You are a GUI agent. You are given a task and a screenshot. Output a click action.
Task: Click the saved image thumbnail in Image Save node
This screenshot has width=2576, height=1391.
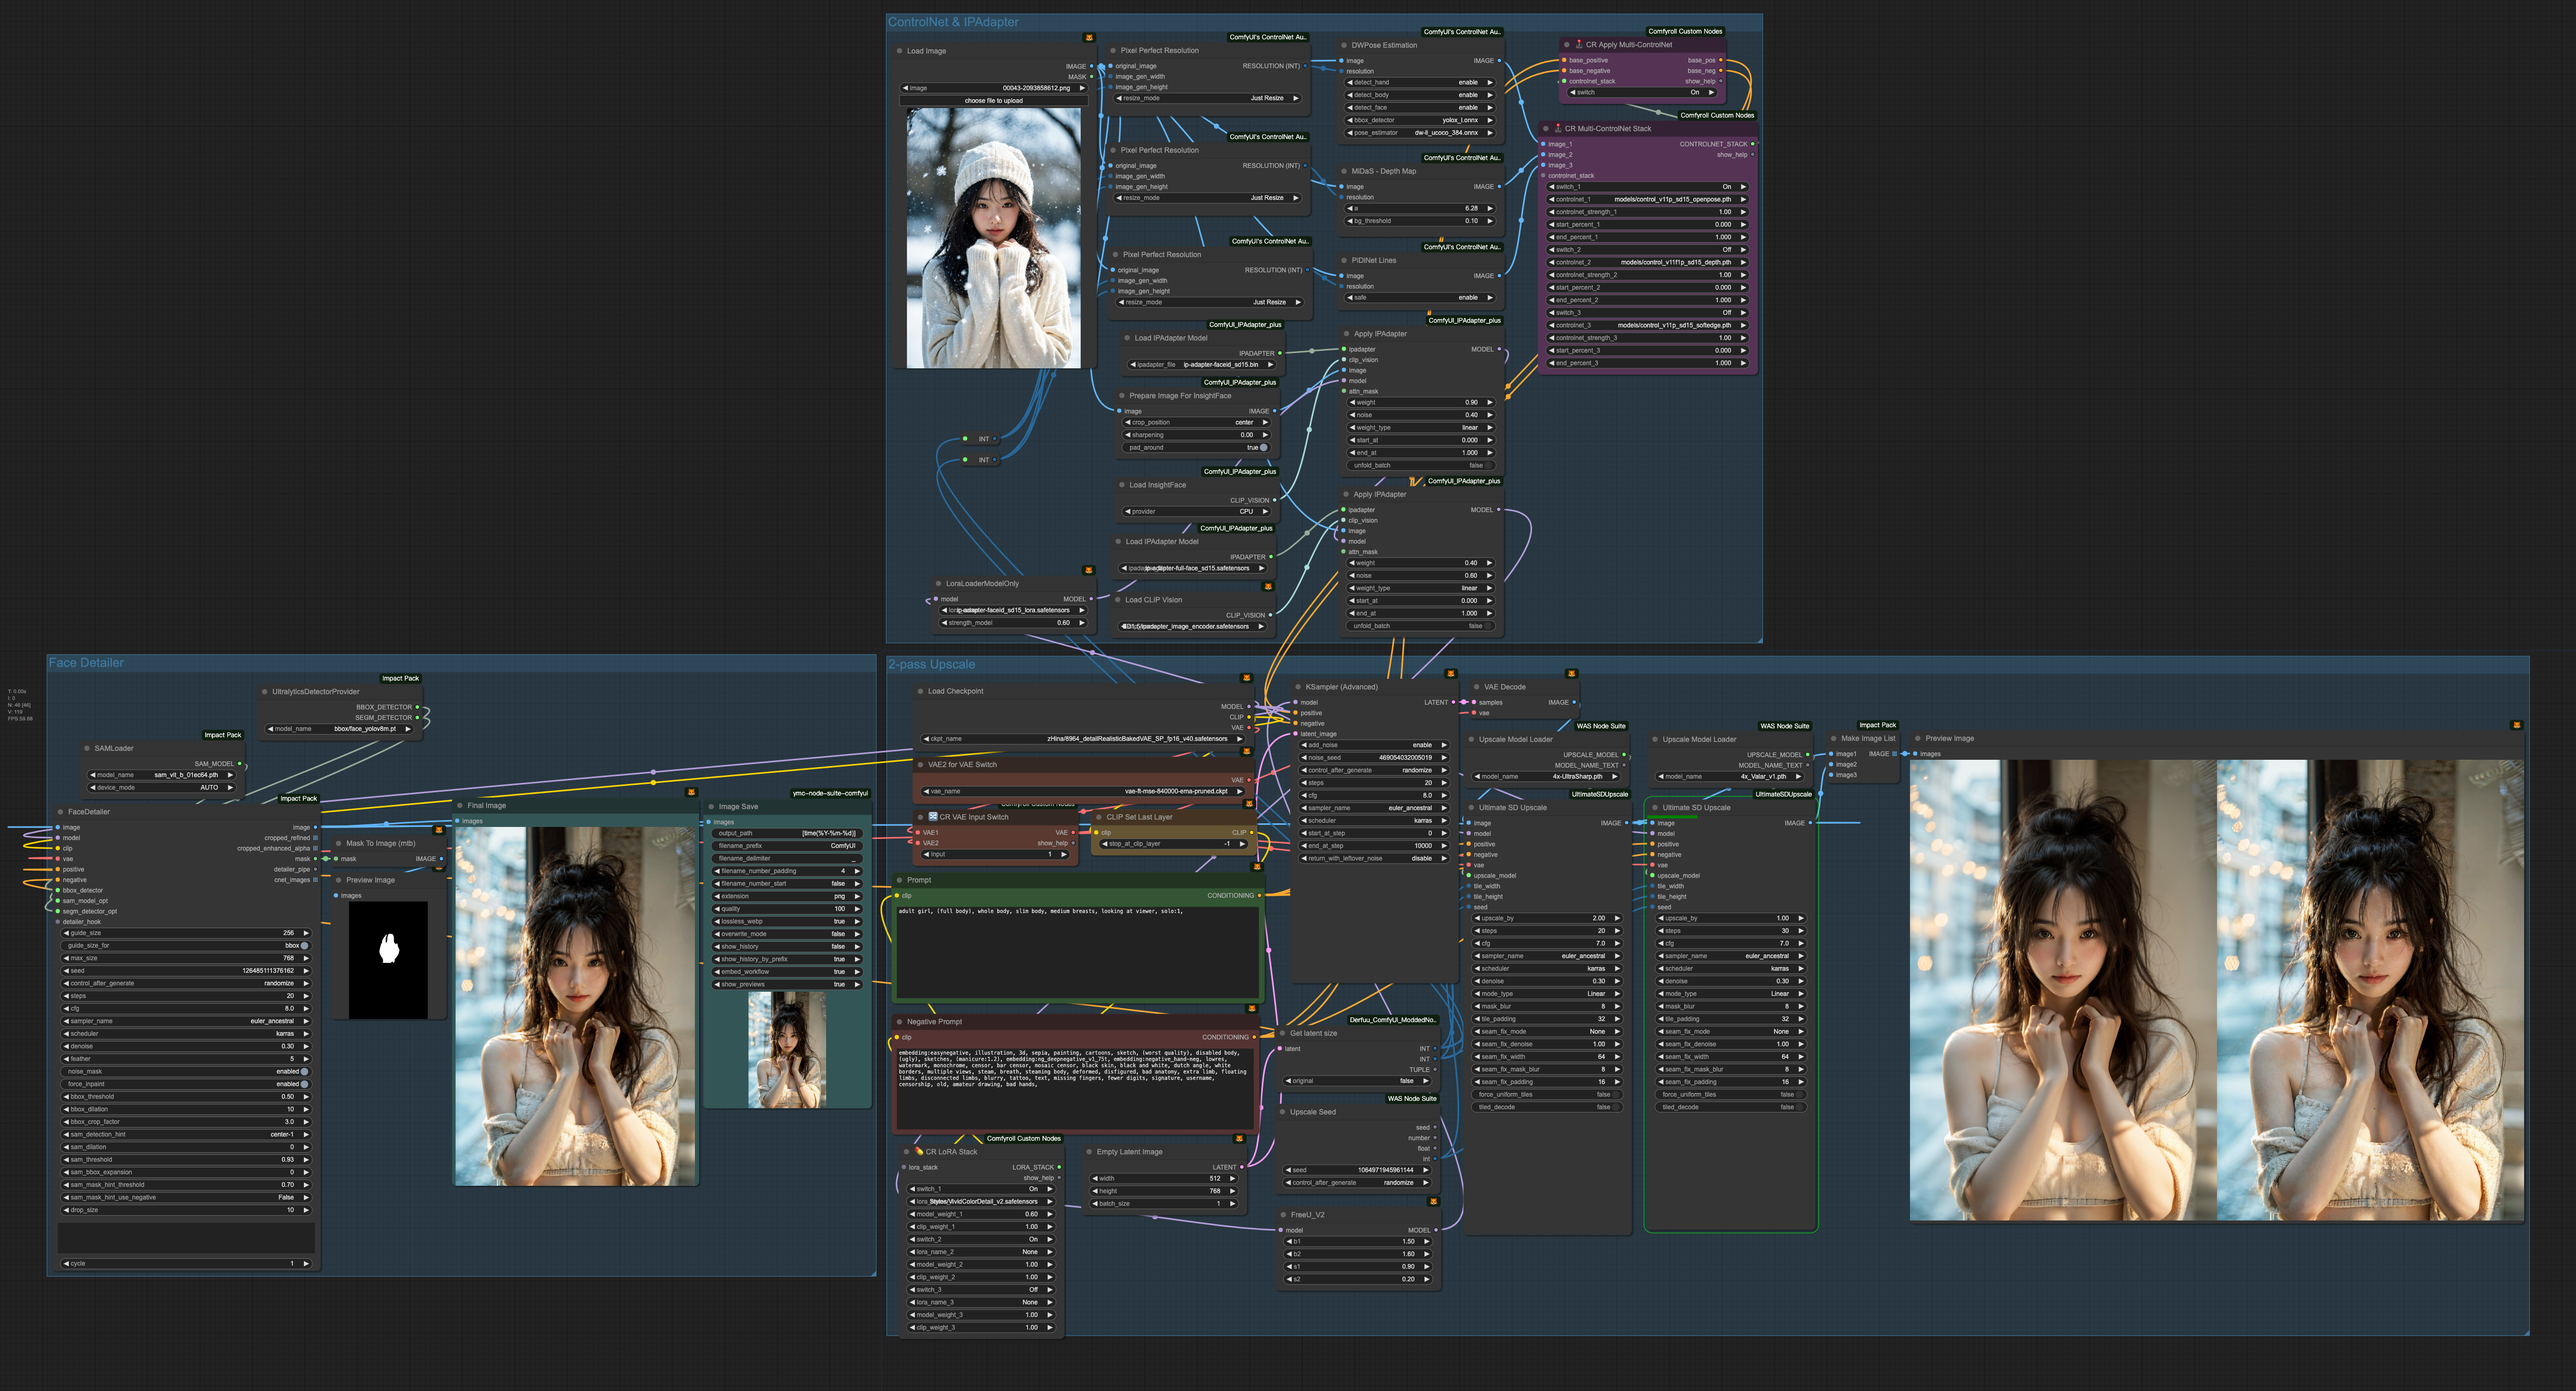[787, 1049]
